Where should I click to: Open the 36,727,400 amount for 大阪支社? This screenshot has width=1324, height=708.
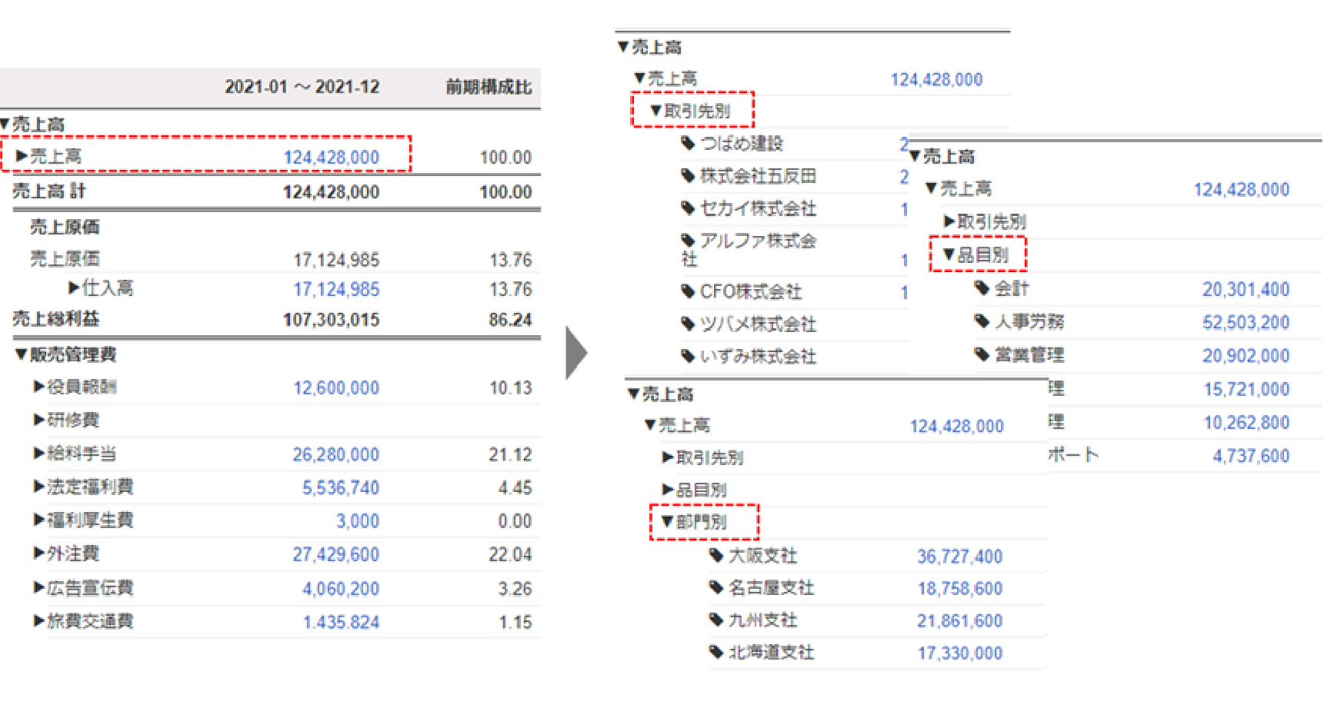[x=959, y=557]
